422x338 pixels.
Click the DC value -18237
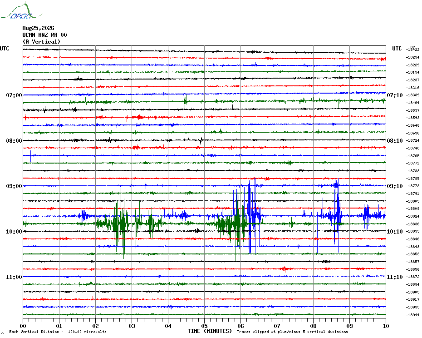[412, 80]
